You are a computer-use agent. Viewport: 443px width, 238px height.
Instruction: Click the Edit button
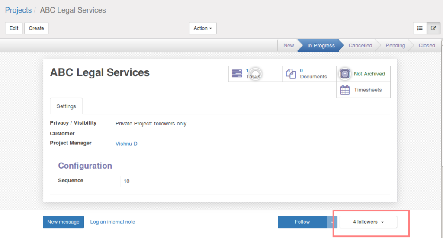[x=14, y=28]
